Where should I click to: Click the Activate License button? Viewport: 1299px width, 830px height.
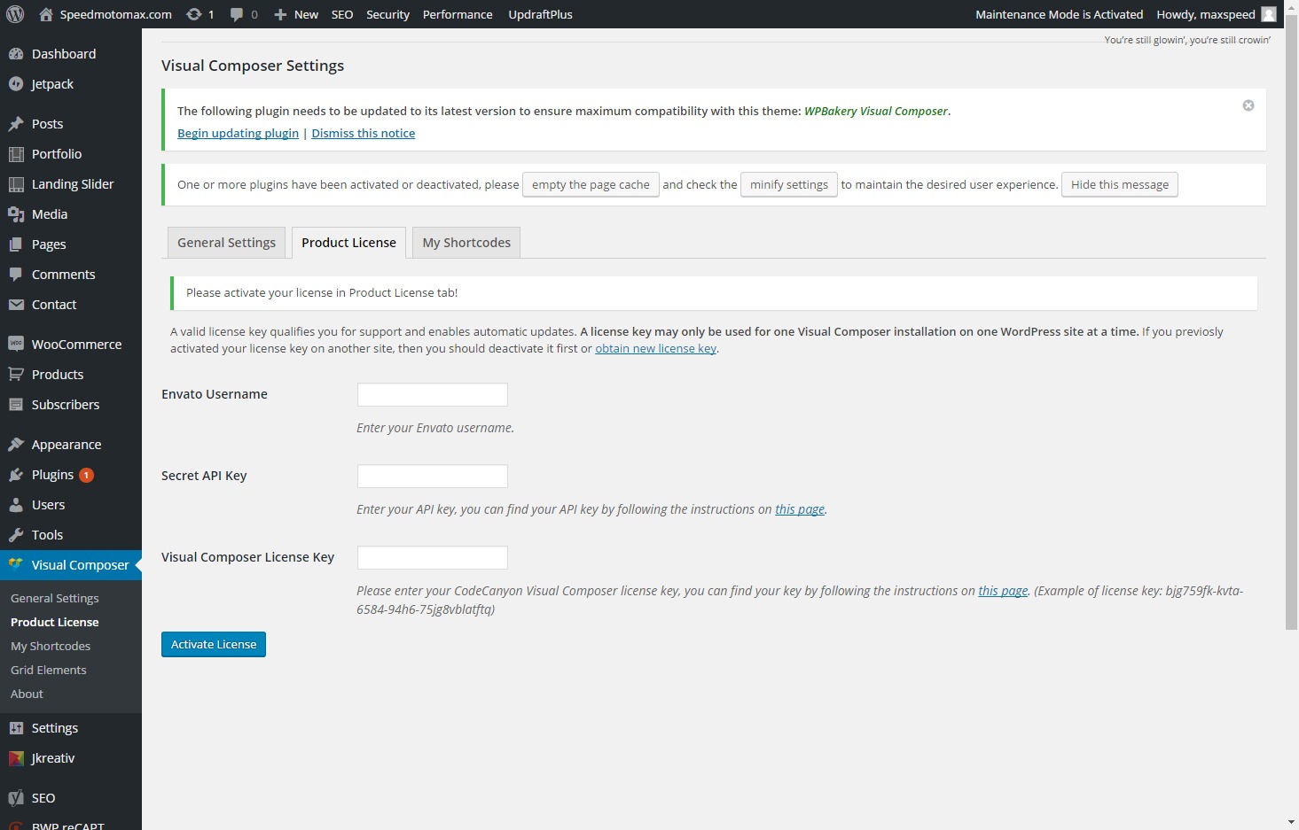(214, 645)
